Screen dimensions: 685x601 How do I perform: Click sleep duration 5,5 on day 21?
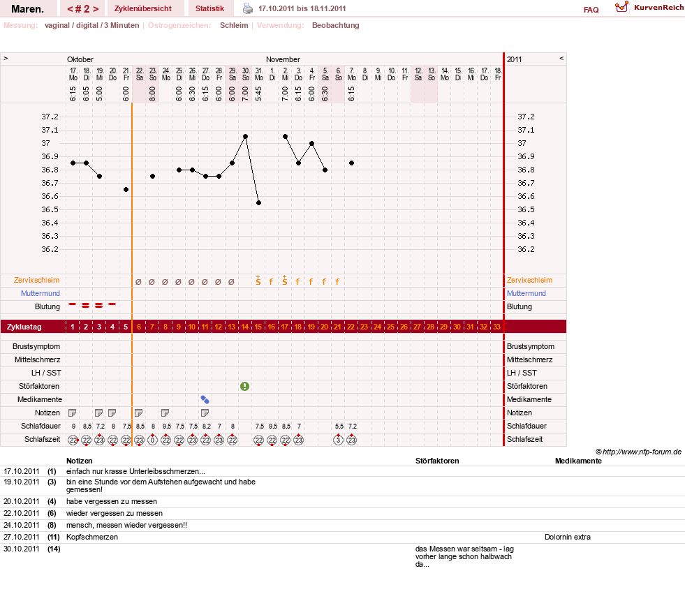[x=339, y=426]
